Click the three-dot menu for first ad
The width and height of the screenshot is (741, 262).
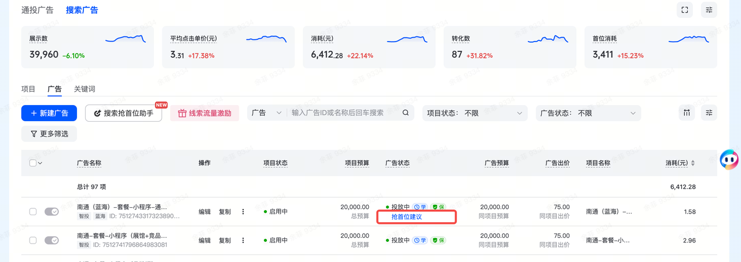click(243, 212)
